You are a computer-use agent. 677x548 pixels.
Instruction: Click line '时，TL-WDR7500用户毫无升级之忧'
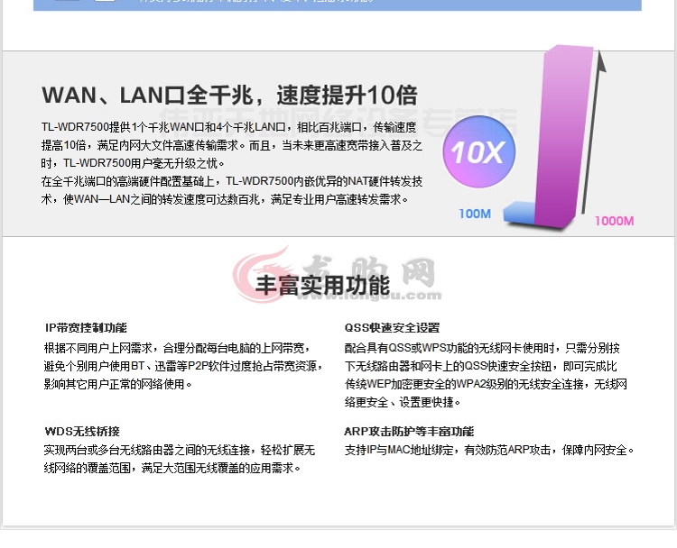pyautogui.click(x=133, y=163)
